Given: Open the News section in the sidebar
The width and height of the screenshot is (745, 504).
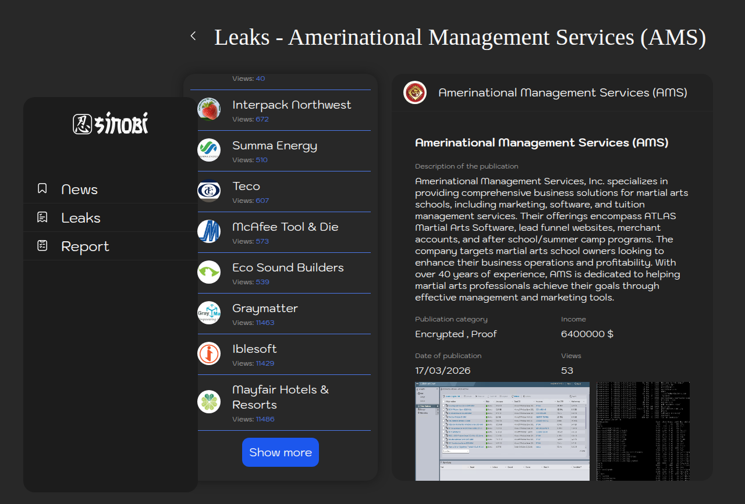Looking at the screenshot, I should point(80,190).
